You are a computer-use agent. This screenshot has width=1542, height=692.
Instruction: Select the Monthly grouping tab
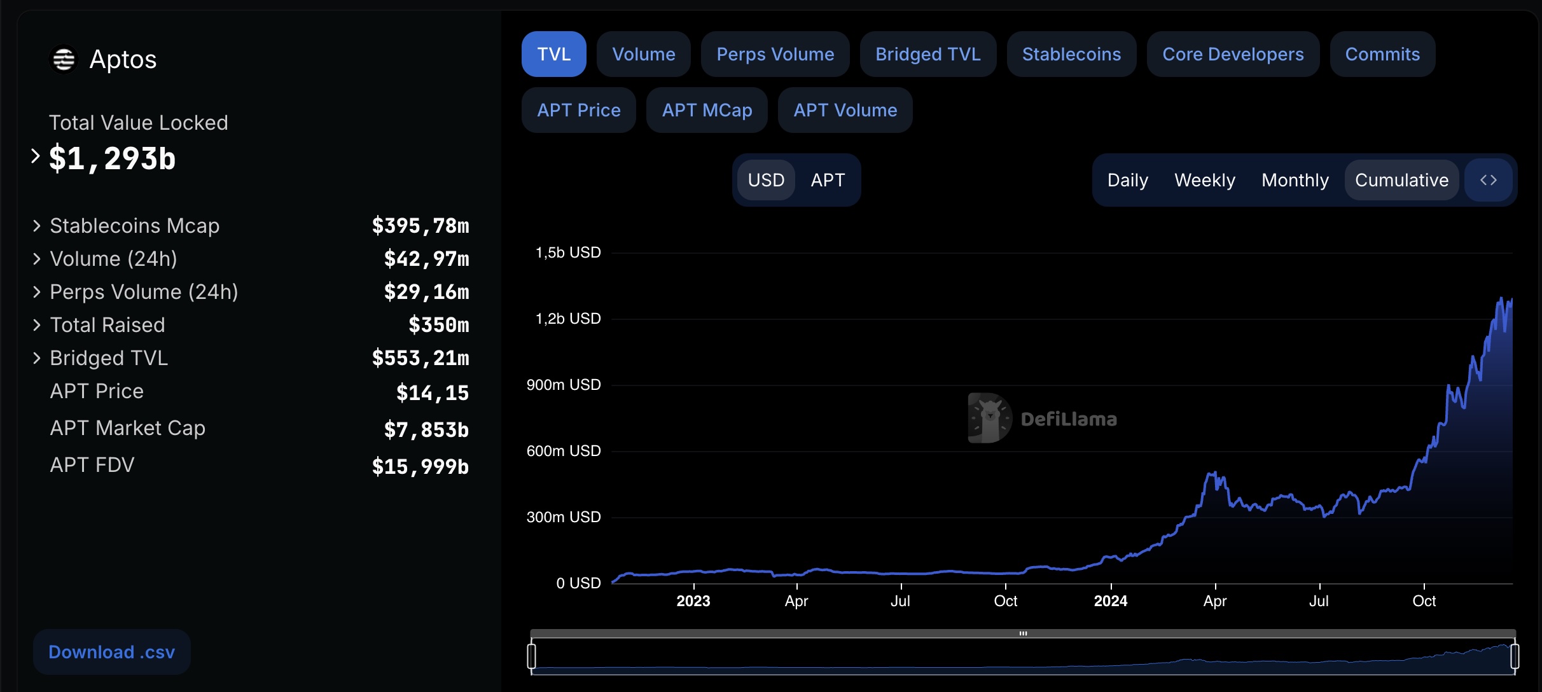coord(1295,180)
